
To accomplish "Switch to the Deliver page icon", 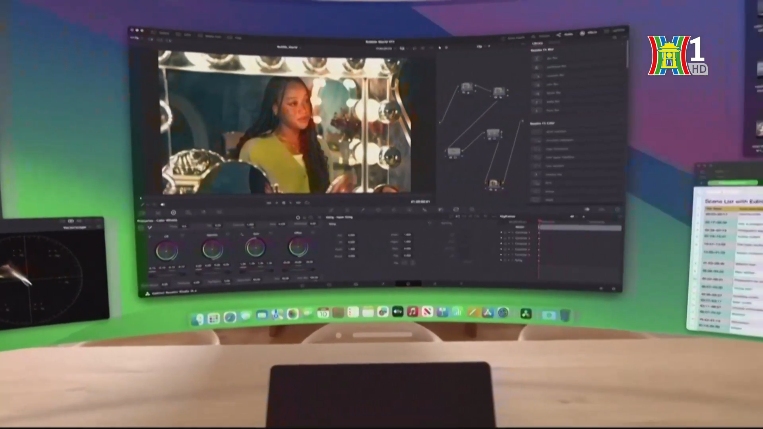I will pos(461,283).
